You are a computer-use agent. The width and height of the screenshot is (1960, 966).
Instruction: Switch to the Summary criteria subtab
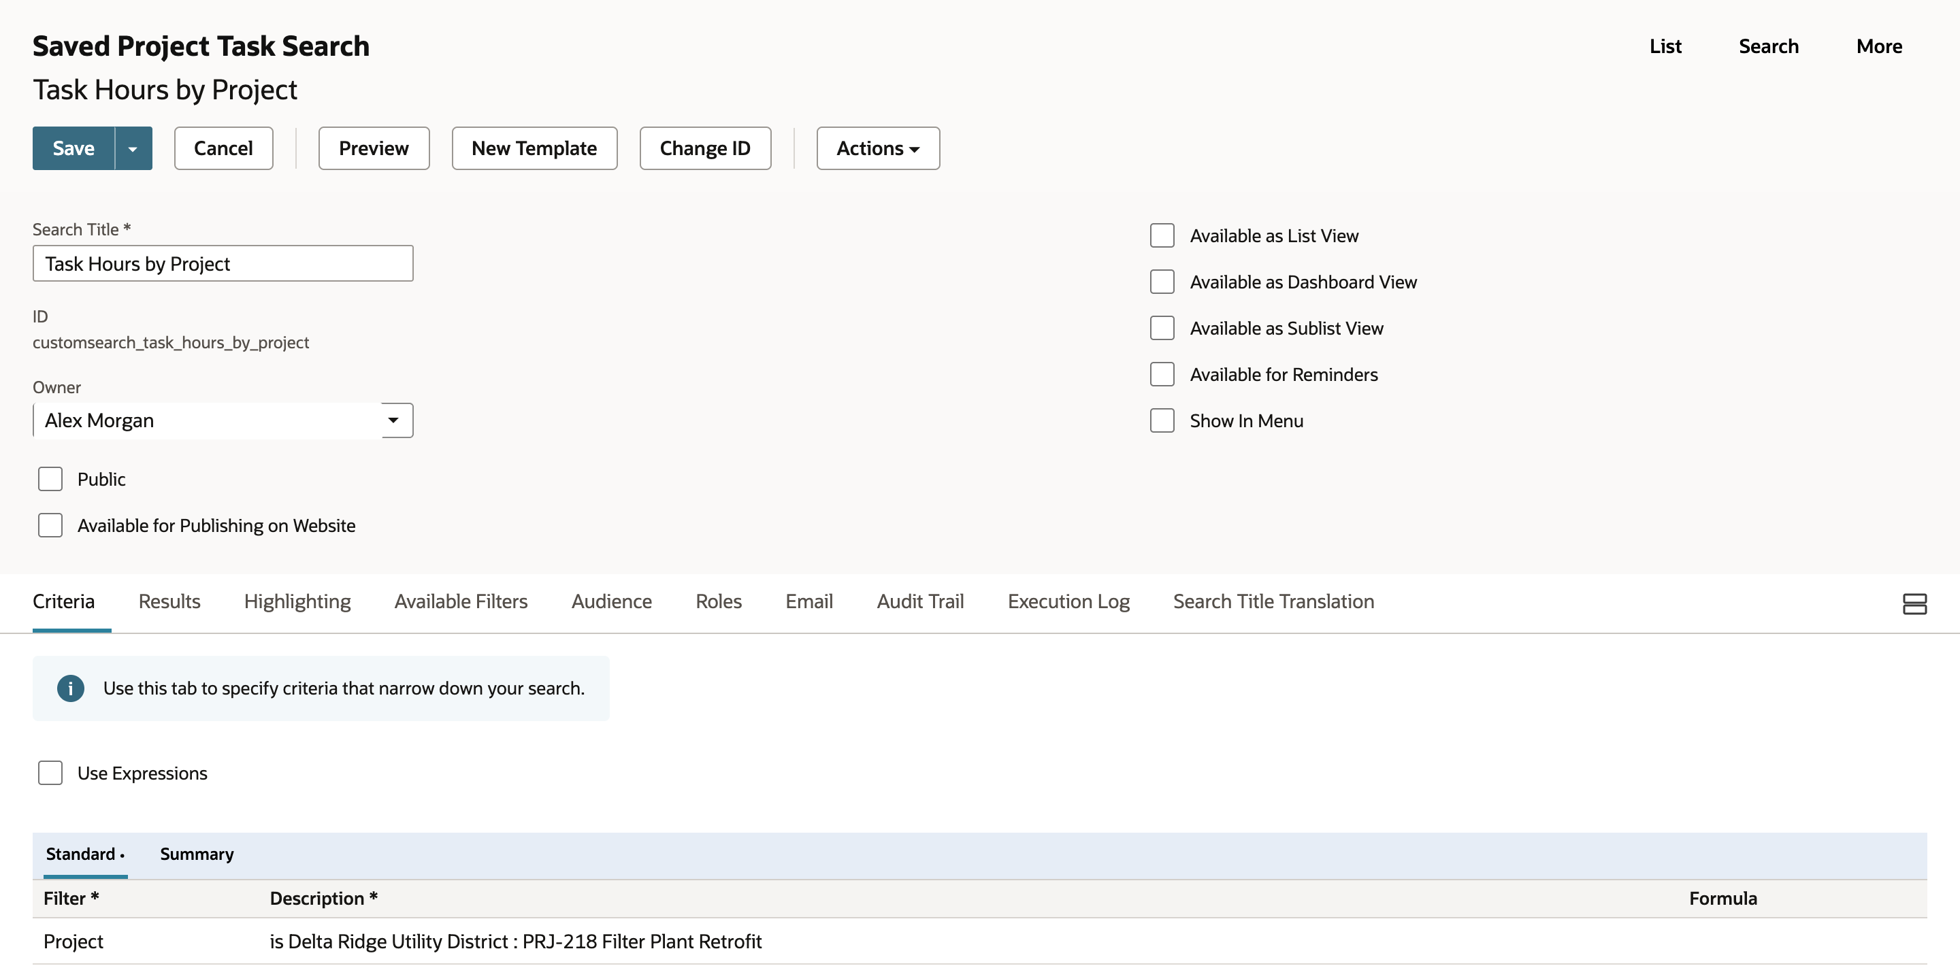tap(197, 854)
